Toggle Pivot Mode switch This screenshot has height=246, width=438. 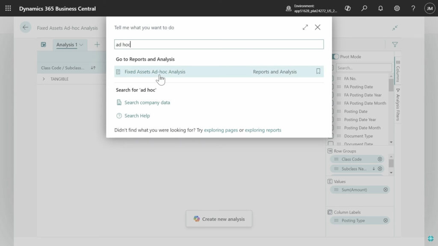[x=335, y=57]
